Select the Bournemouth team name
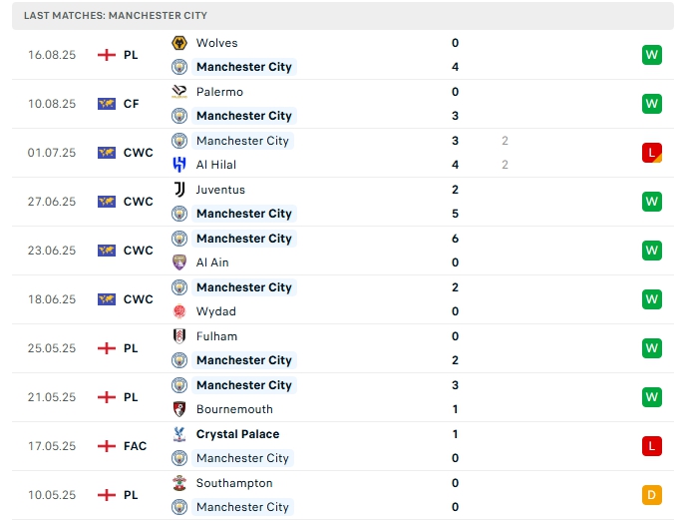This screenshot has height=521, width=685. pyautogui.click(x=234, y=409)
